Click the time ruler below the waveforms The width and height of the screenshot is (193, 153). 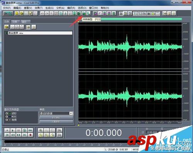[130, 122]
